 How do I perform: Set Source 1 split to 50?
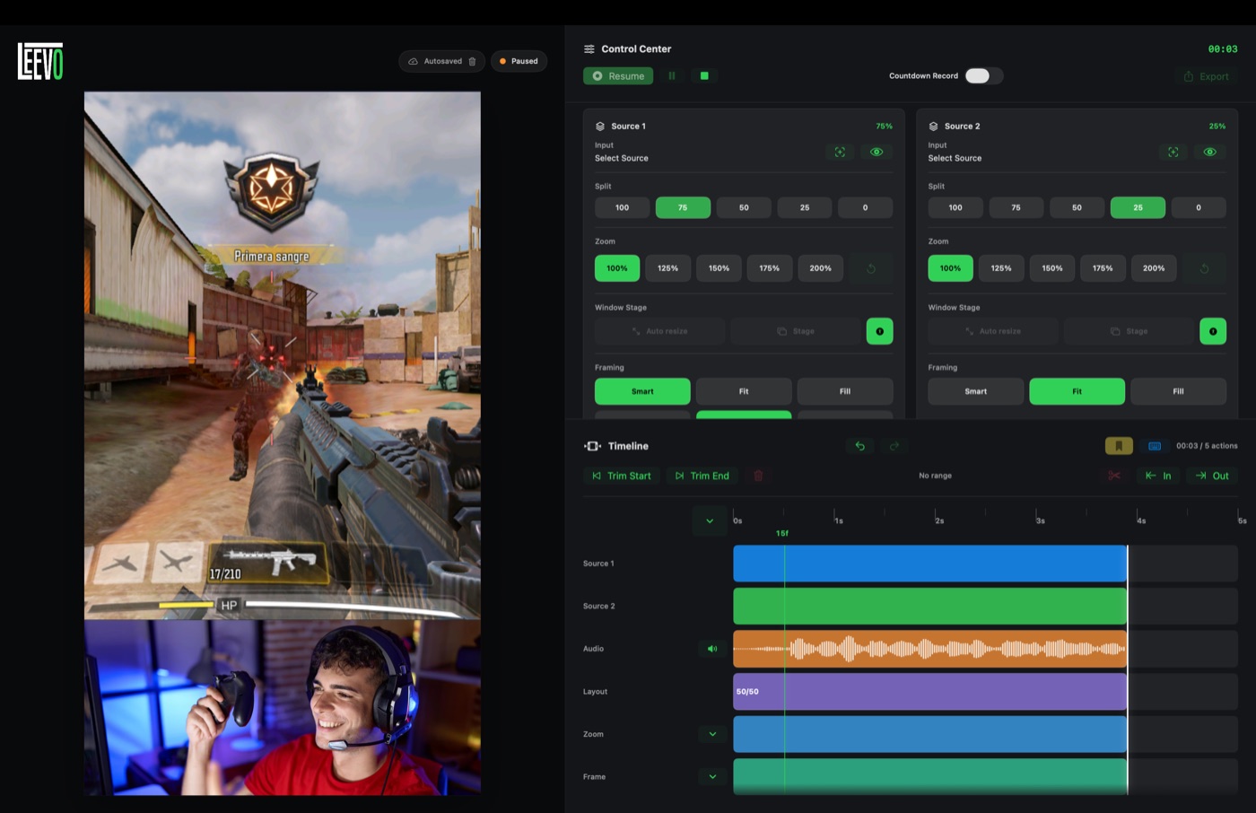click(744, 207)
